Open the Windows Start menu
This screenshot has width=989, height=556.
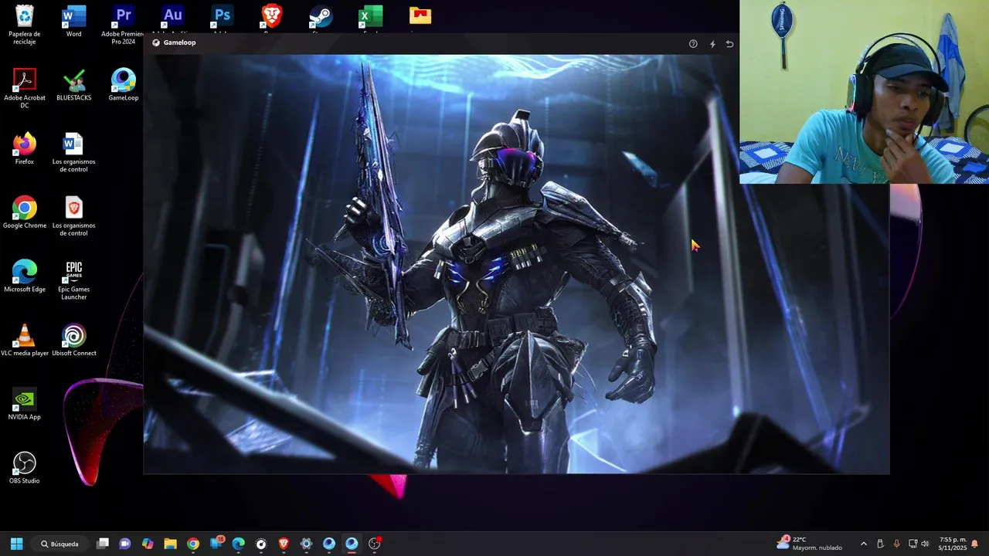(16, 544)
